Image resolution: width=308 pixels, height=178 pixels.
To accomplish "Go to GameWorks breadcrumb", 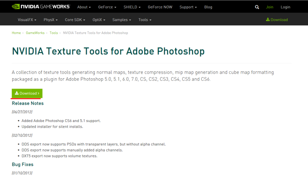I will [x=35, y=33].
